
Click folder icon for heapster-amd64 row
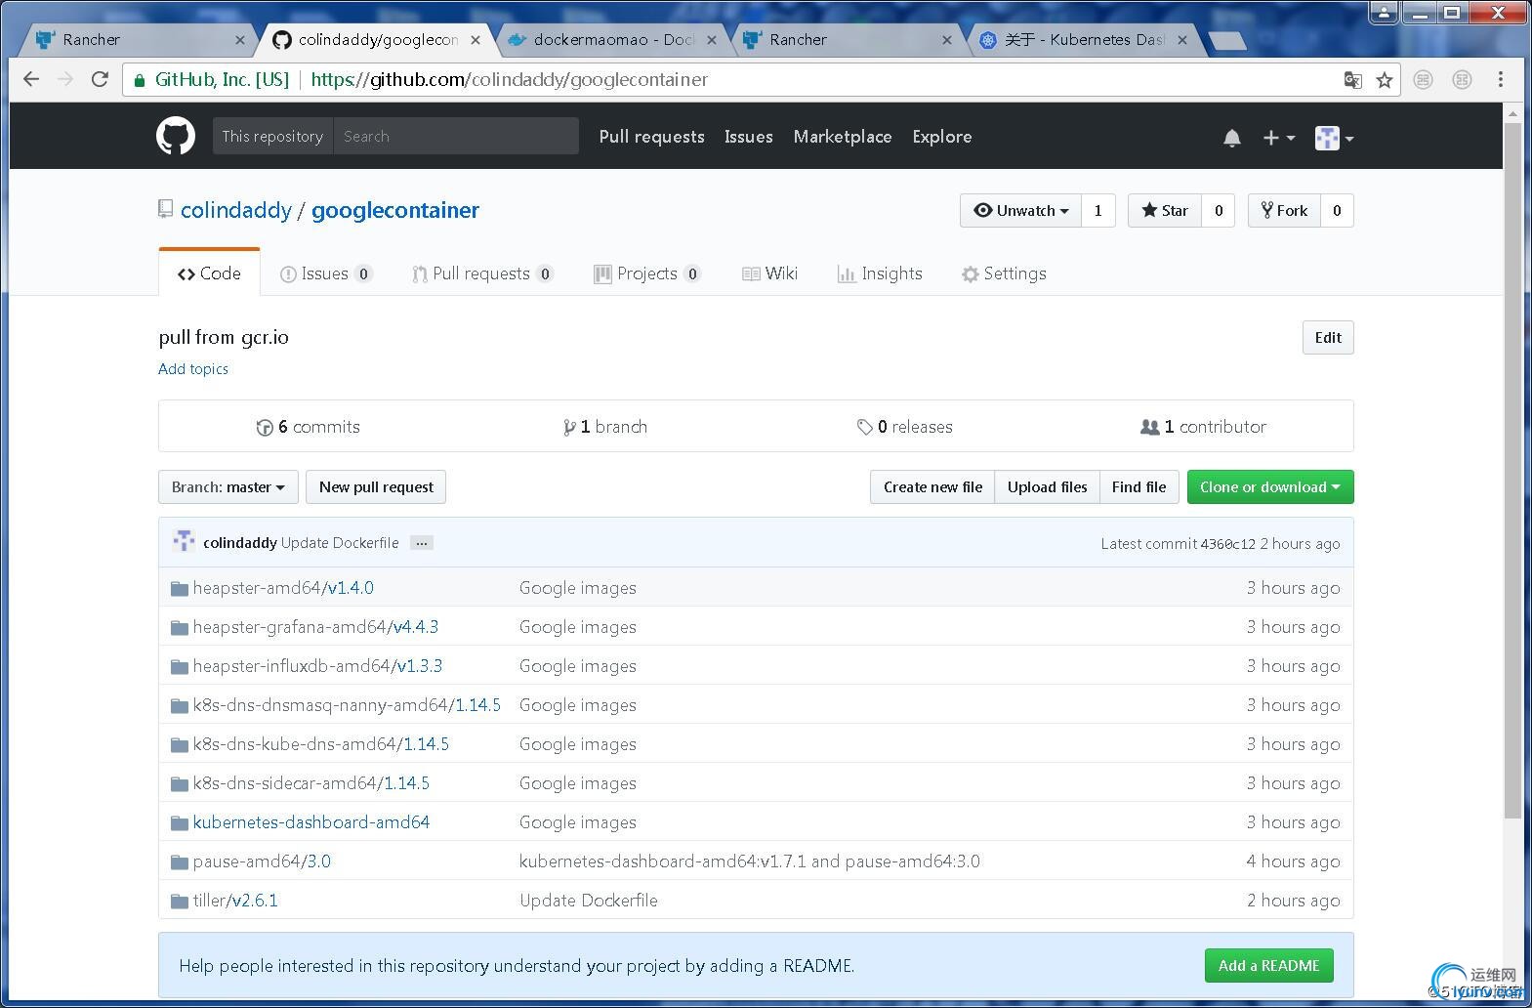[180, 589]
